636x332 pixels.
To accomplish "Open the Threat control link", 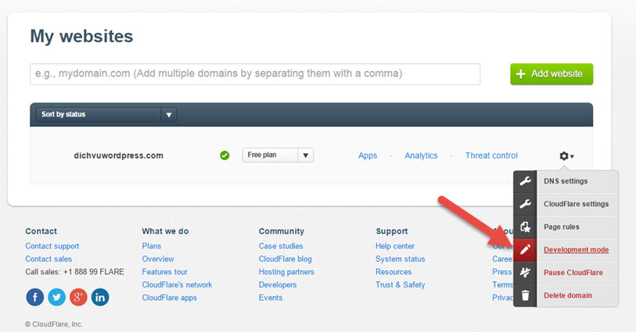I will 491,155.
